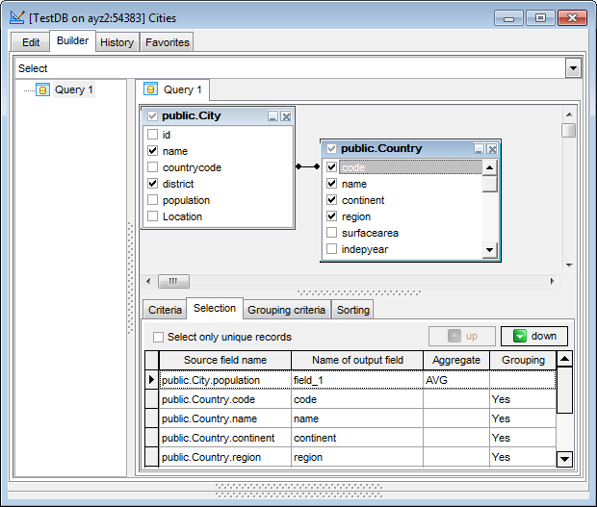
Task: Click the application icon in title bar
Action: tap(17, 17)
